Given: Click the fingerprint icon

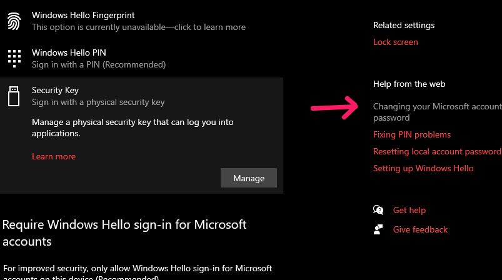Looking at the screenshot, I should (14, 21).
